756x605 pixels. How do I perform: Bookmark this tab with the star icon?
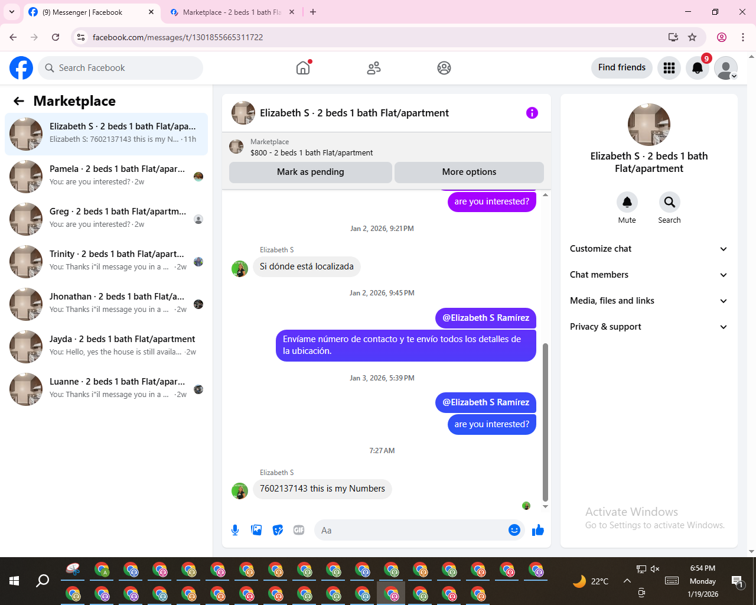click(x=692, y=37)
